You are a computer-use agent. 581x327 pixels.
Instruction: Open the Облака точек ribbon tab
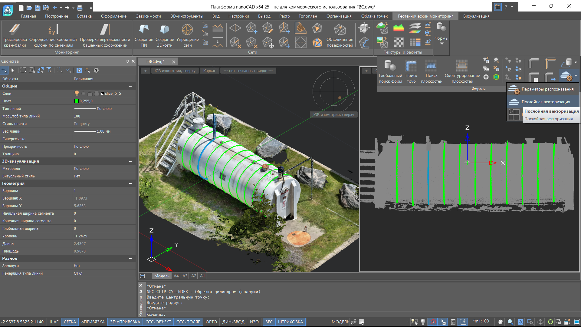pos(374,16)
